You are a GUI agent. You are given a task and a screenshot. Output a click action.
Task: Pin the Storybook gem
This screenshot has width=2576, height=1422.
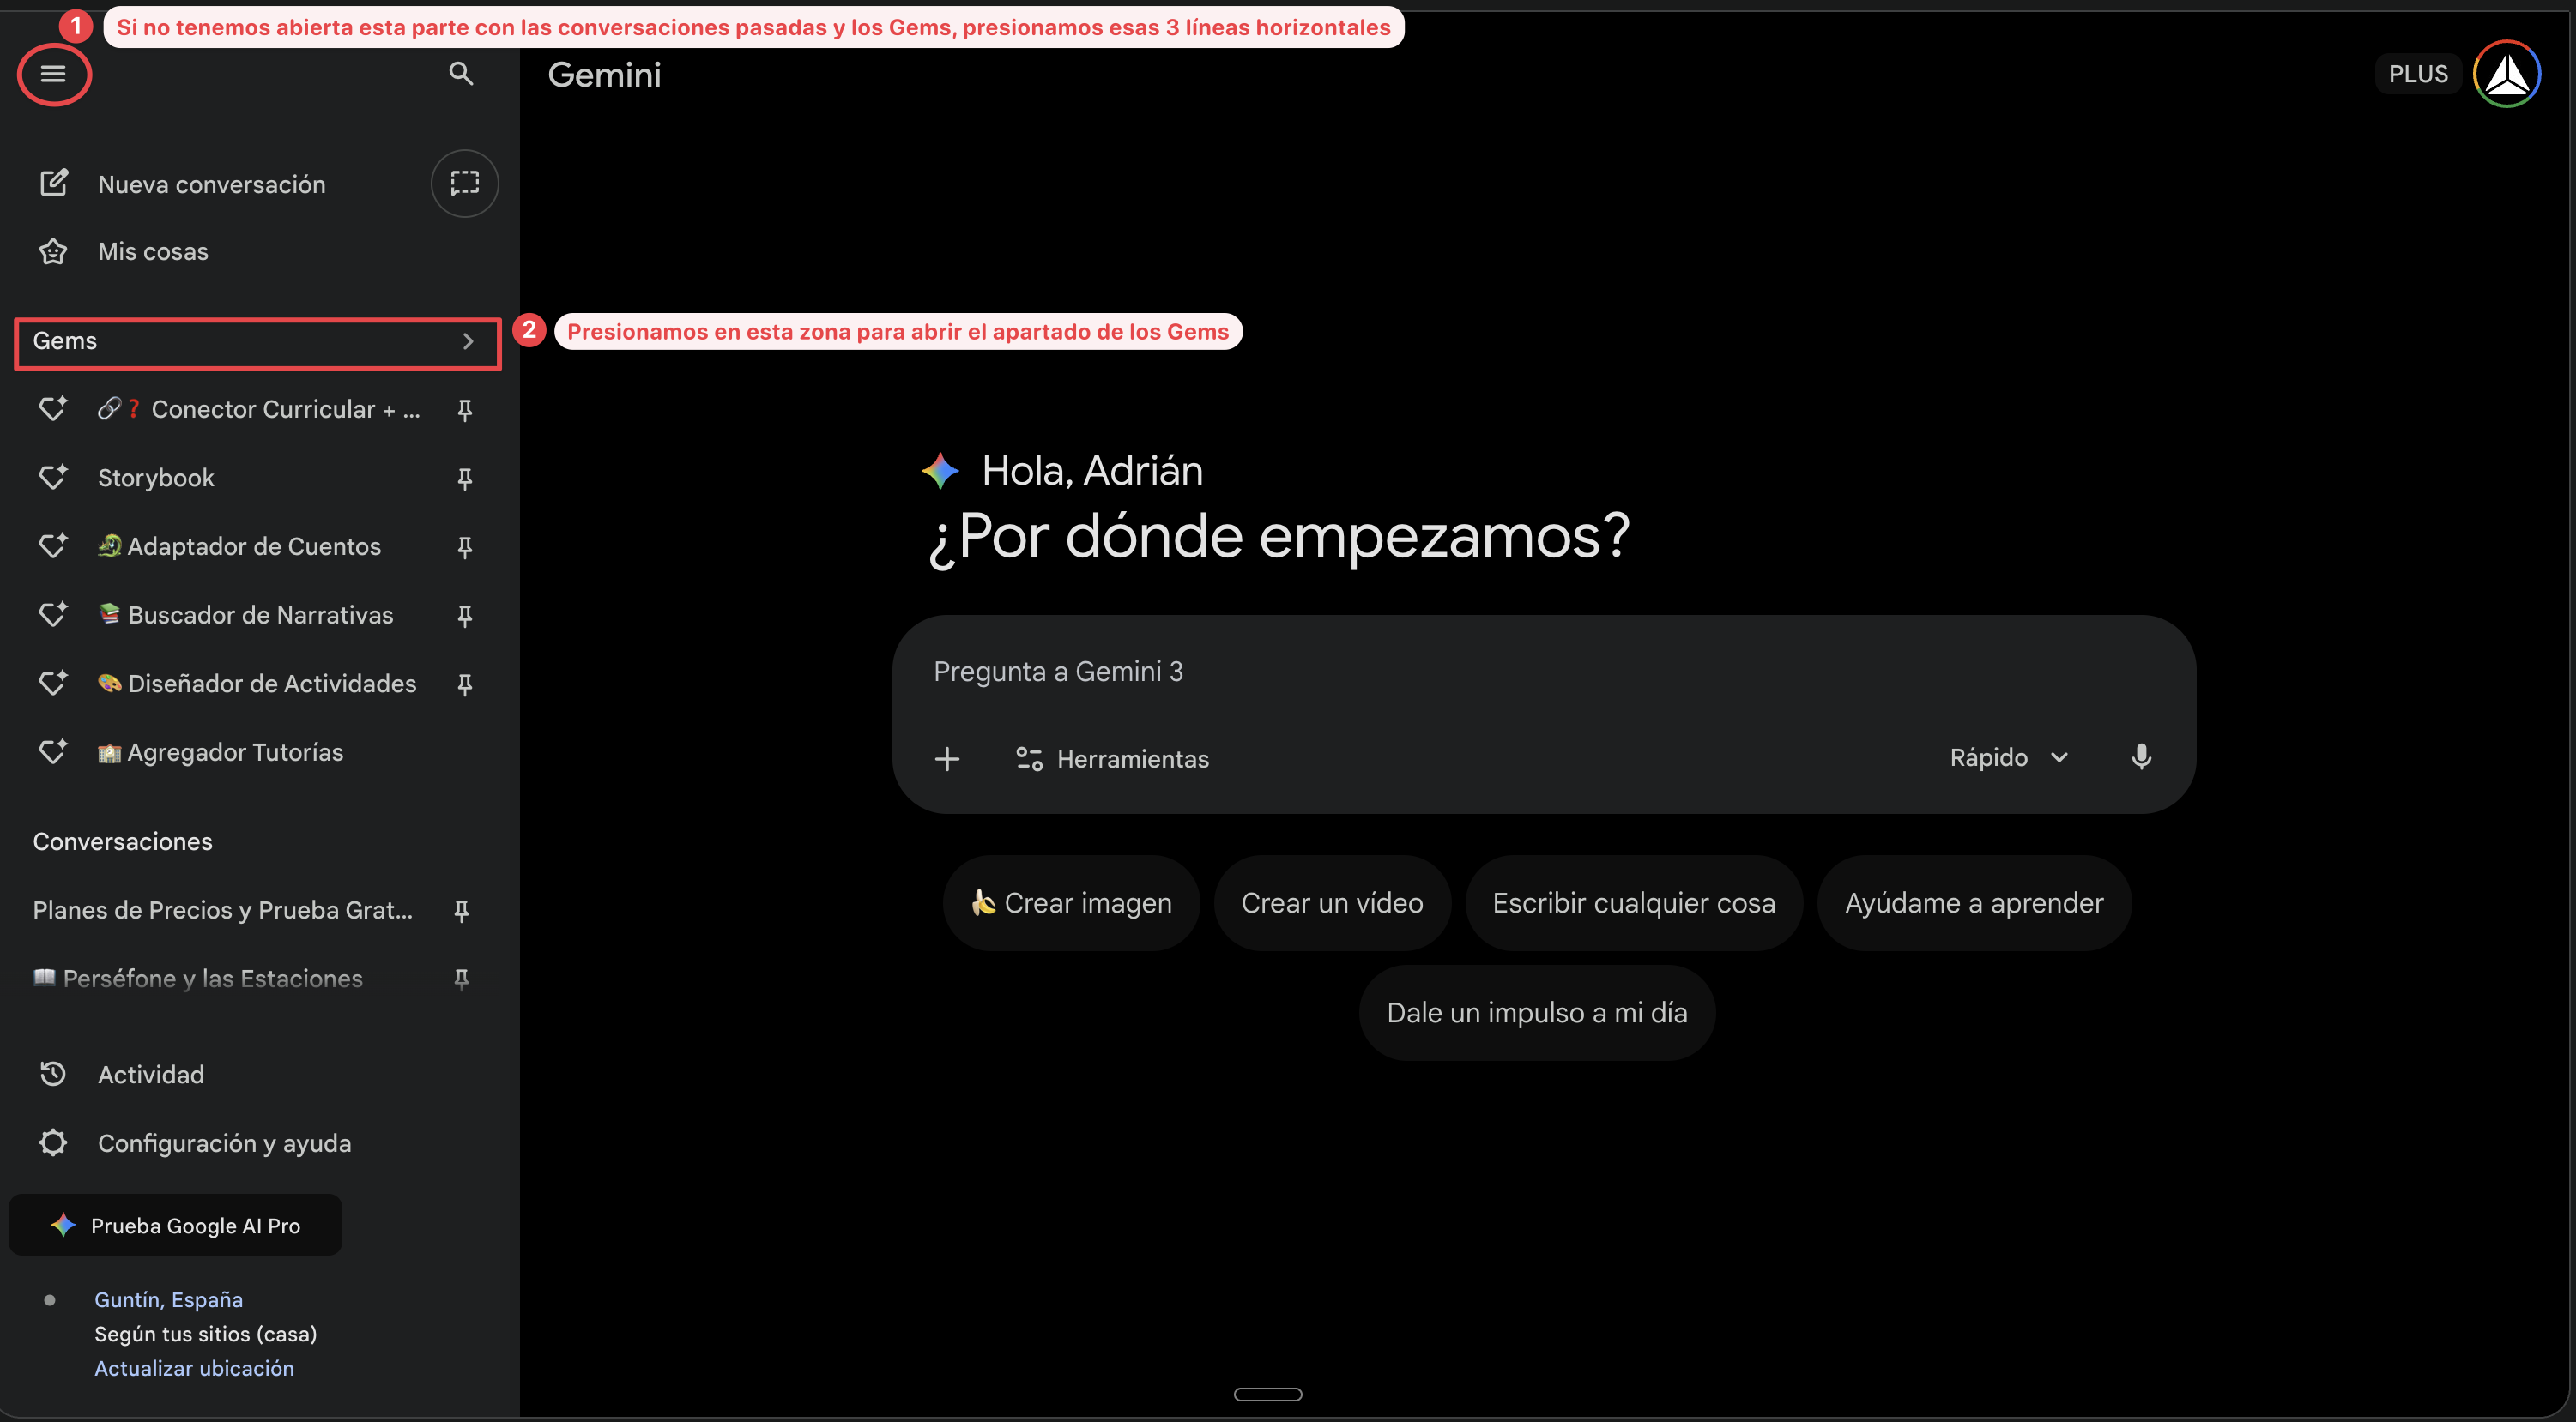(x=464, y=478)
